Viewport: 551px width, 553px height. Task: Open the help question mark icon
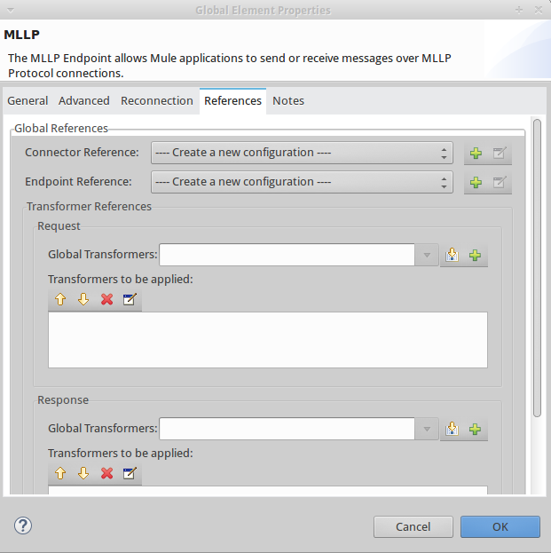pos(23,525)
